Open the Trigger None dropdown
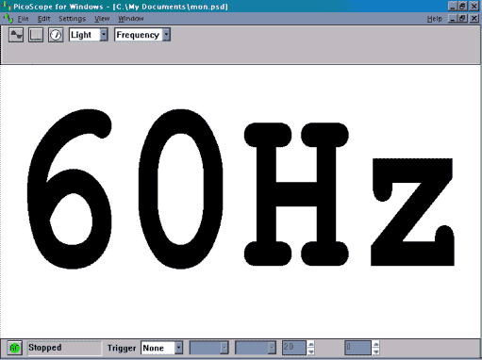This screenshot has width=482, height=360. pyautogui.click(x=178, y=348)
